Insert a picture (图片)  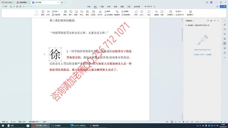coord(71,13)
